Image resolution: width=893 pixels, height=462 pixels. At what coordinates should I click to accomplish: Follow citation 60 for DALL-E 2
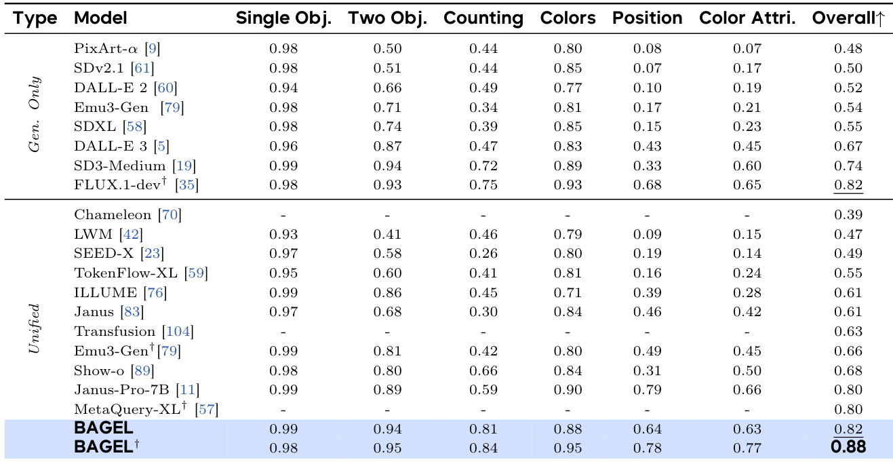165,88
